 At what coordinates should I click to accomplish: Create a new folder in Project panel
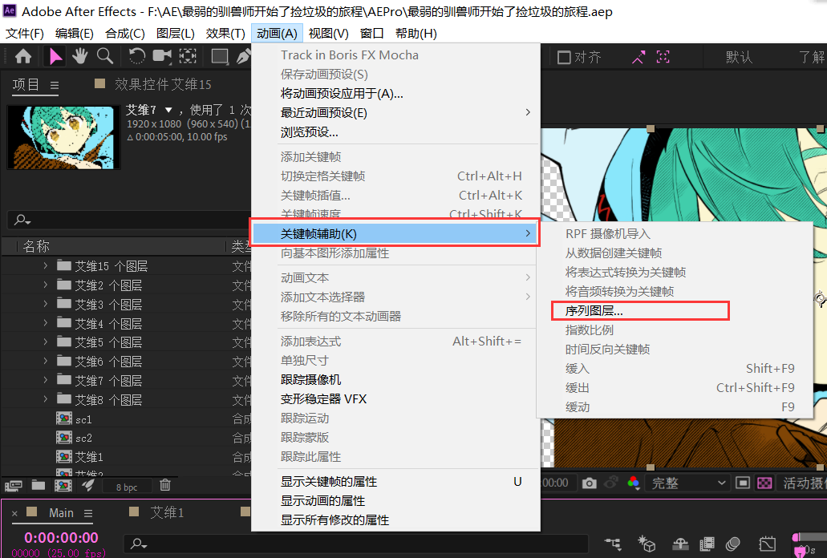click(38, 485)
